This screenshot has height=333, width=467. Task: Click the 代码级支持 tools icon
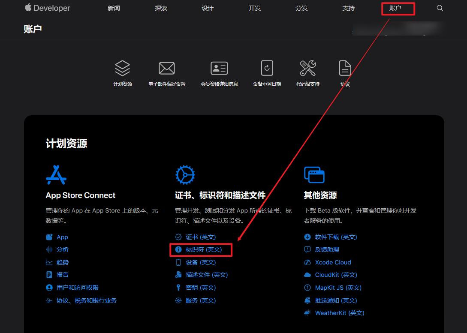[307, 68]
